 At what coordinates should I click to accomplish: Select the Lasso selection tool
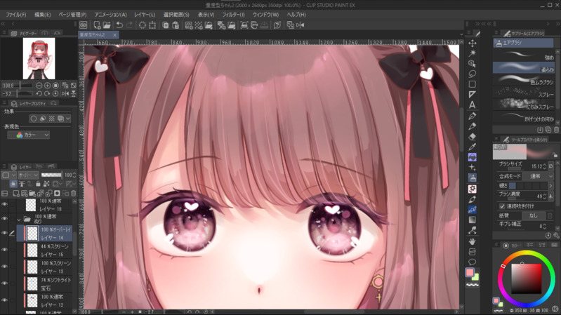[473, 74]
